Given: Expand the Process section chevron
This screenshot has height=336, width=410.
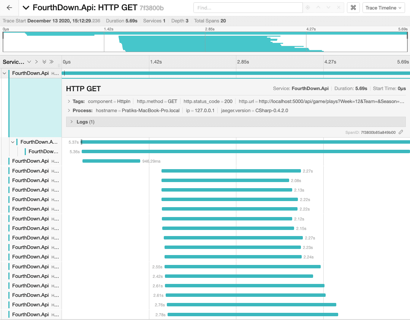Looking at the screenshot, I should click(x=69, y=110).
